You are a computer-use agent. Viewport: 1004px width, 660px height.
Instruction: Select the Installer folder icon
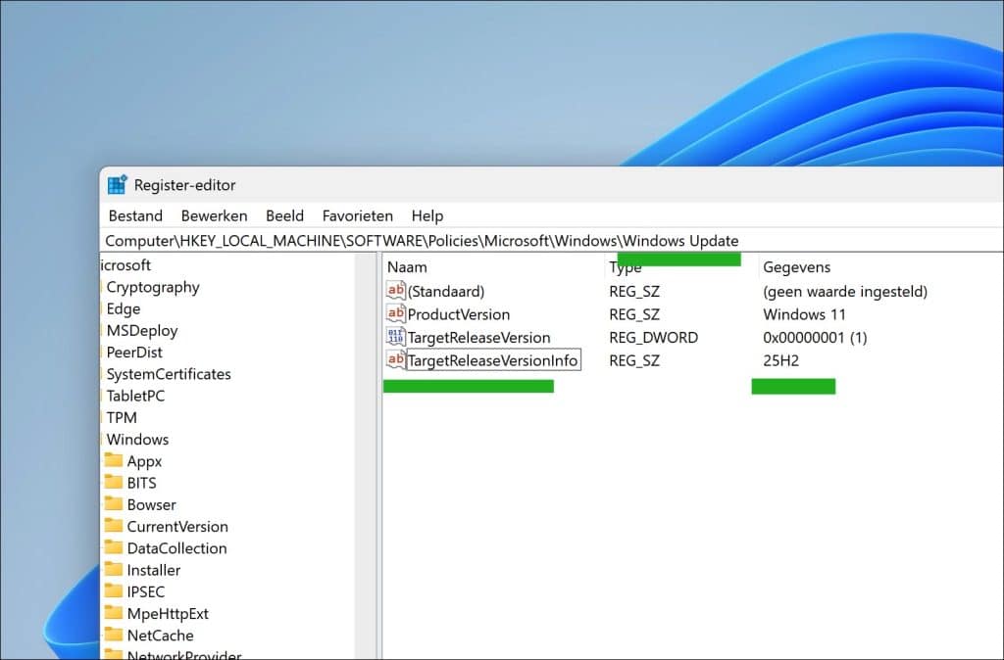tap(114, 569)
